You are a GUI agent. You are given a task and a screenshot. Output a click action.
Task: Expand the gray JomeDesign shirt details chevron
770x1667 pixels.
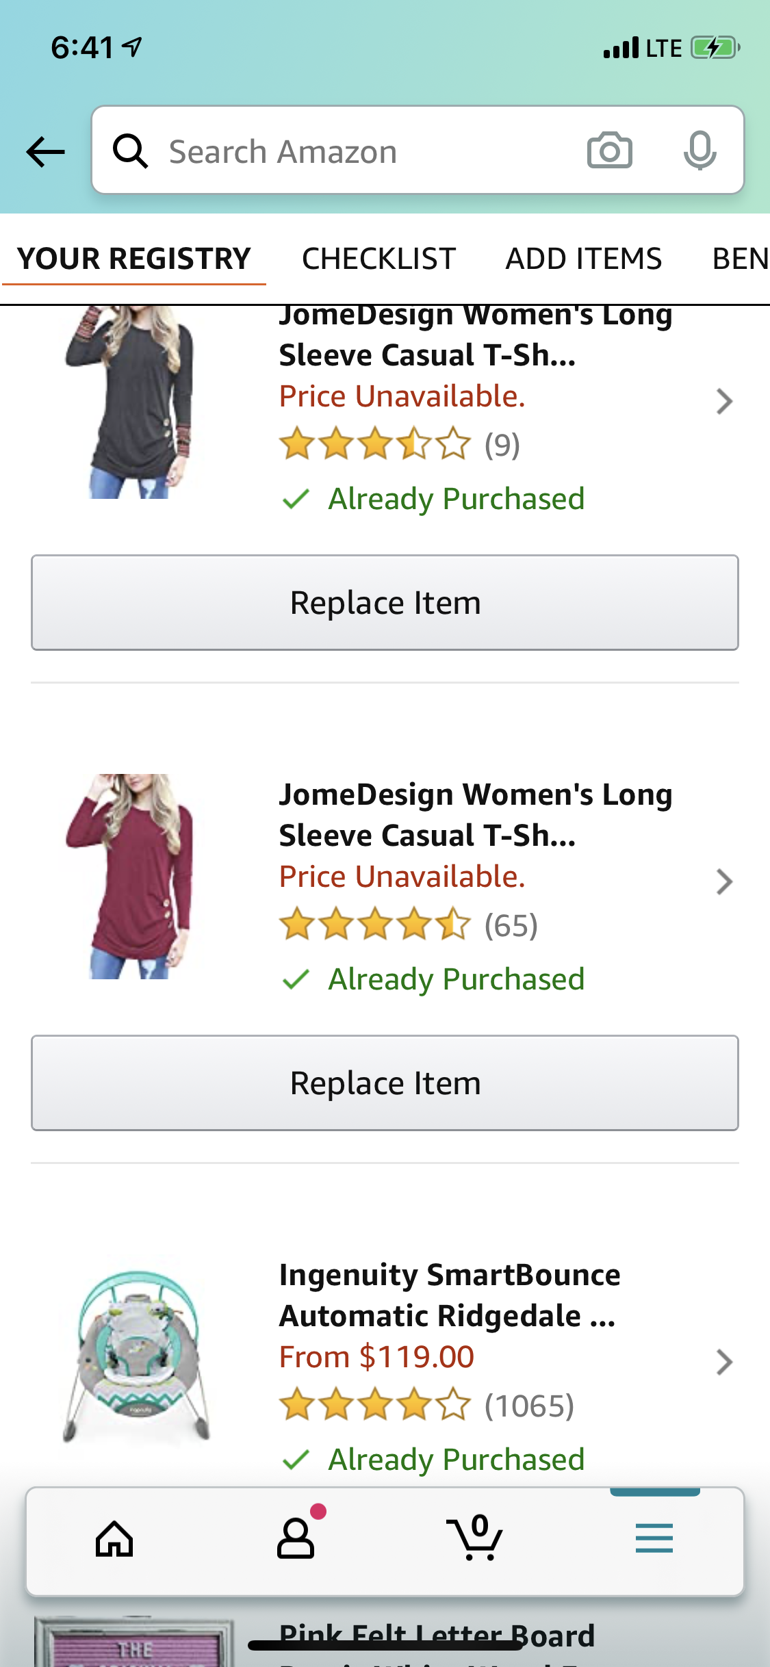724,402
